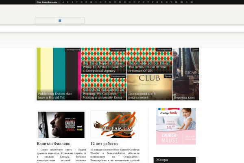Open the 12 лет рабства poster image

pyautogui.click(x=115, y=125)
